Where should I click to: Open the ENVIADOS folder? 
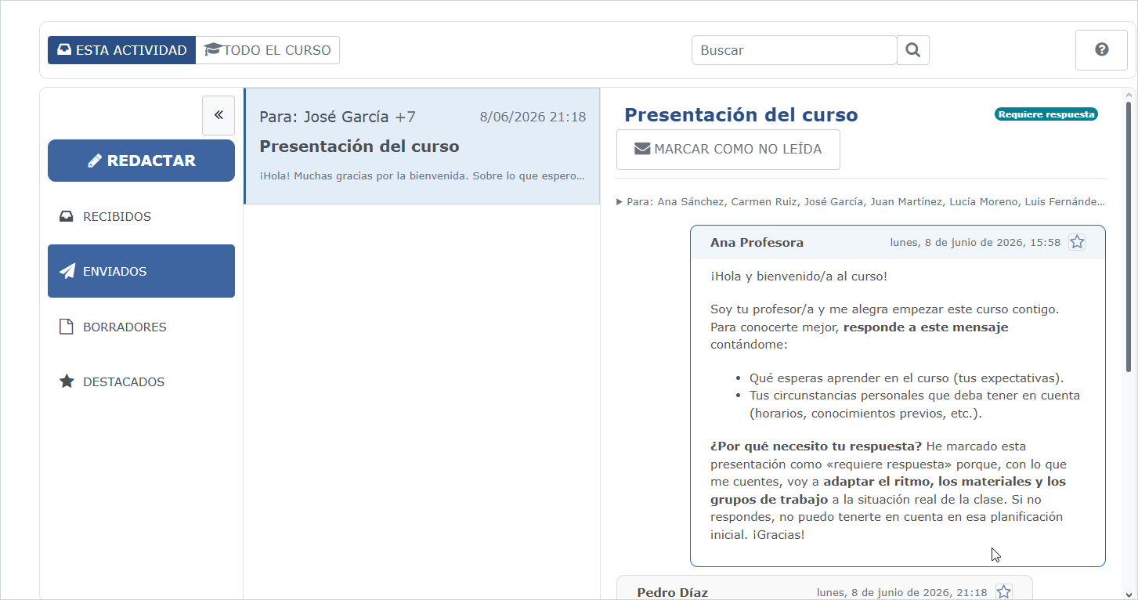click(x=141, y=271)
